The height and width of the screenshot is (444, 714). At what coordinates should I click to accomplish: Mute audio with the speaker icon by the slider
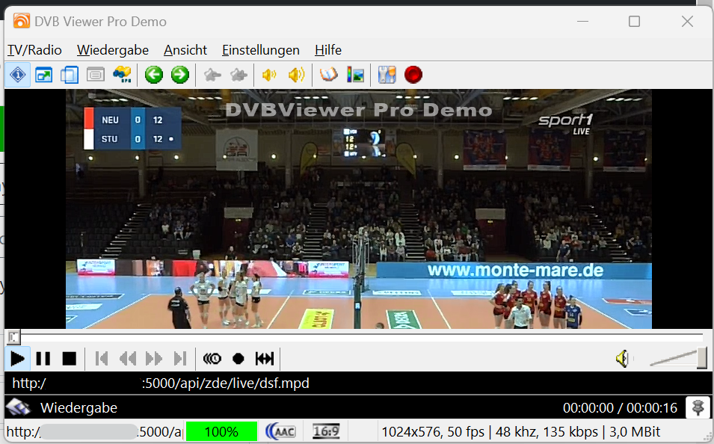point(623,359)
